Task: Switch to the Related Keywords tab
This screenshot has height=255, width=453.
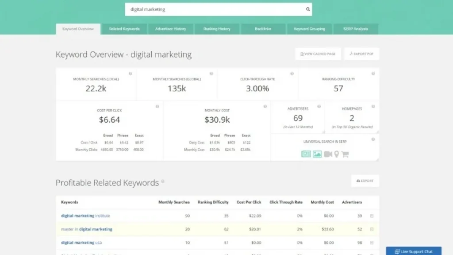Action: [x=124, y=29]
